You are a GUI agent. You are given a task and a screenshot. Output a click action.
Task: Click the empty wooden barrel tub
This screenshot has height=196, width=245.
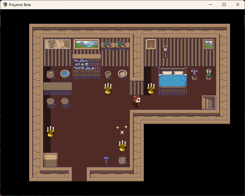coord(122,74)
